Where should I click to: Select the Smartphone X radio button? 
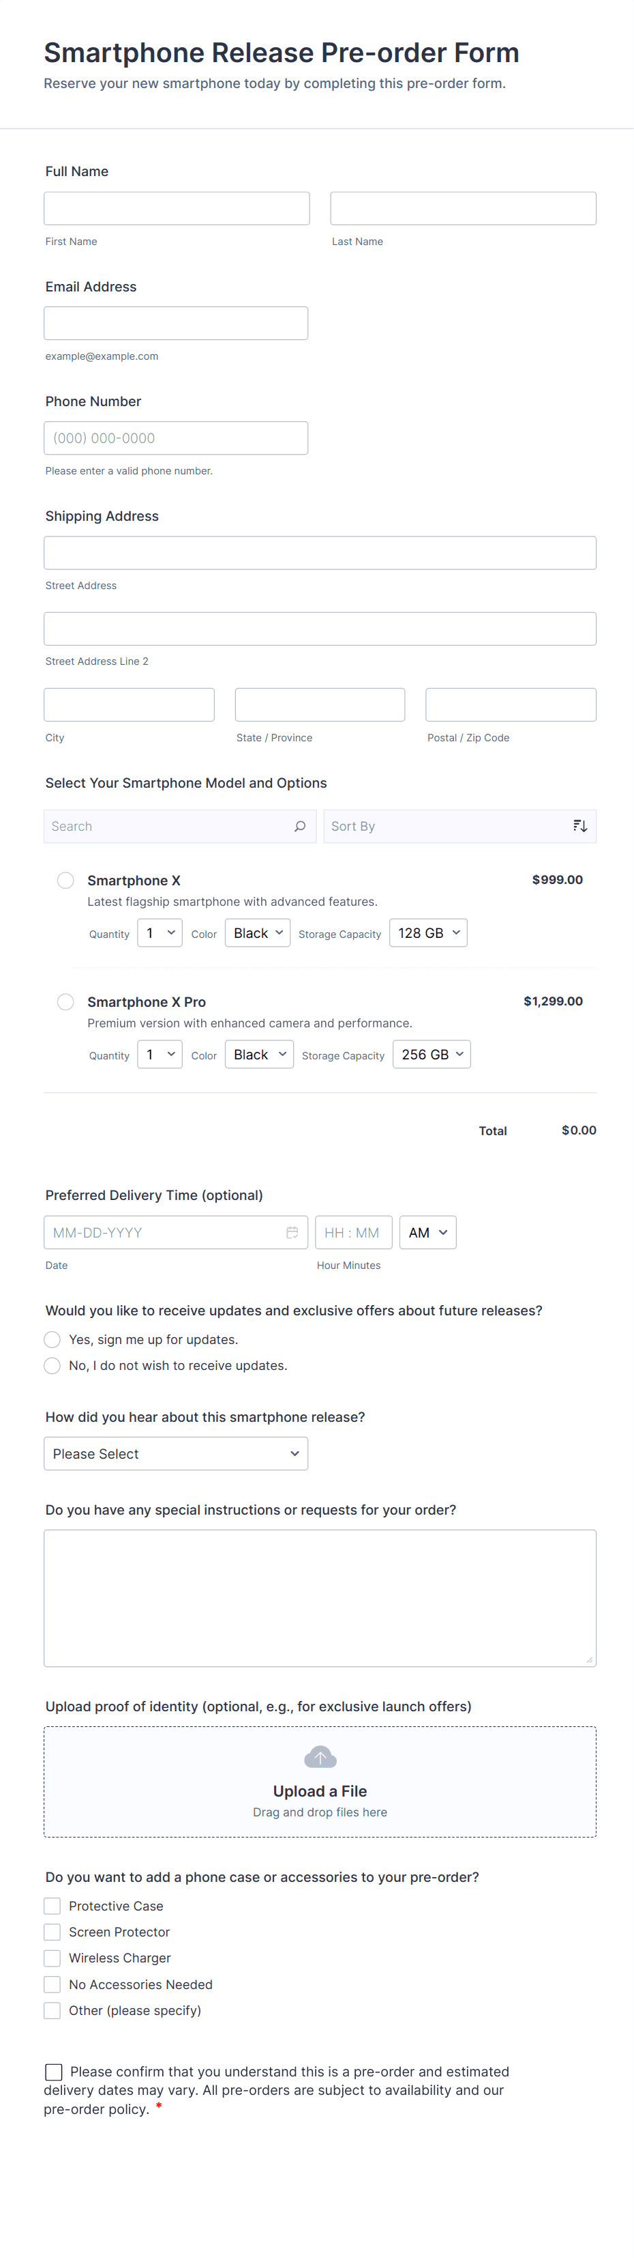(65, 880)
